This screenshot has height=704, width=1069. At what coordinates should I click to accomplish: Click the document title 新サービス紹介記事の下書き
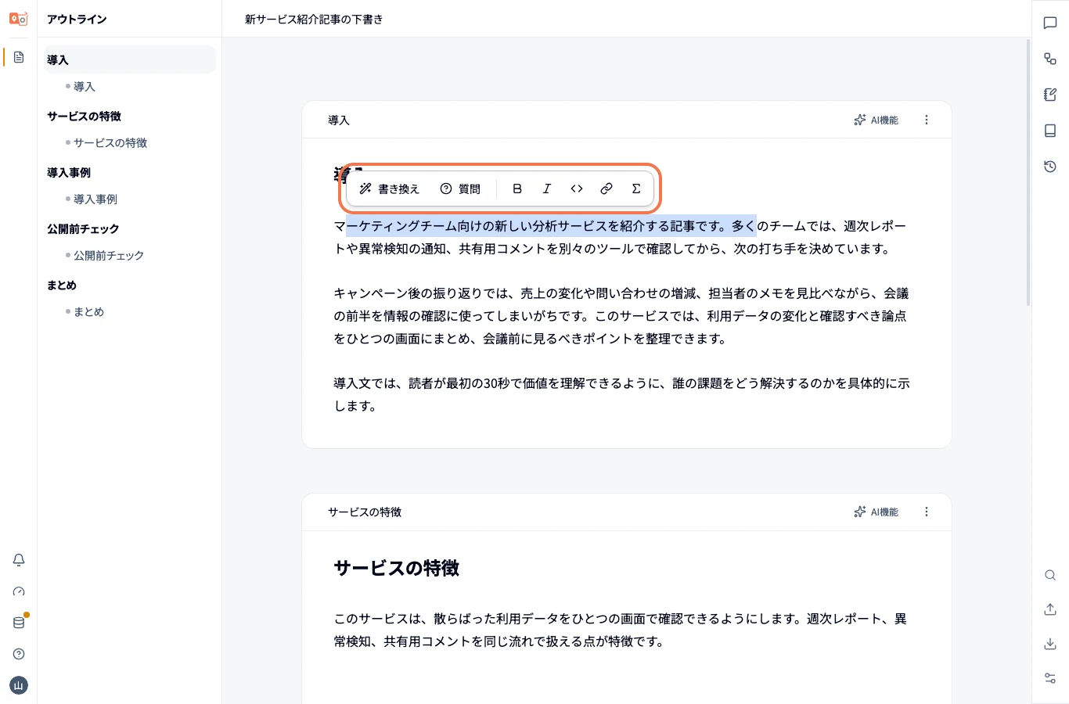[x=314, y=19]
